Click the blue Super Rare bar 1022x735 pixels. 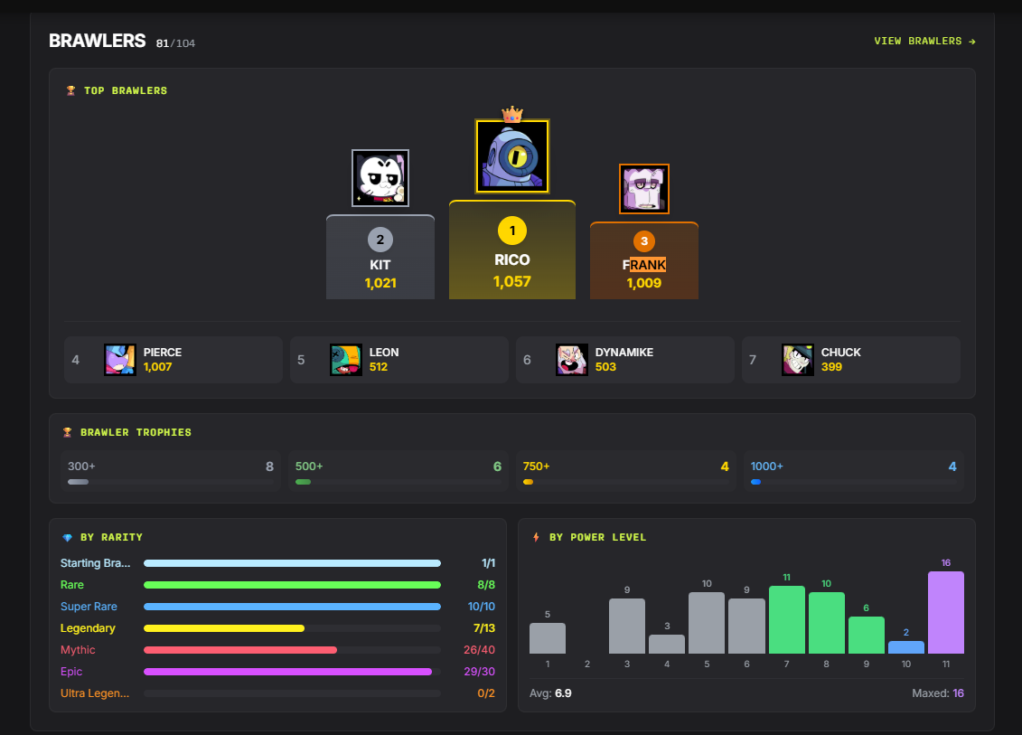(292, 607)
